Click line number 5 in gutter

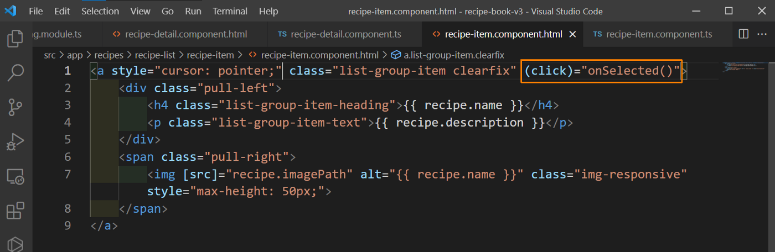click(x=68, y=139)
